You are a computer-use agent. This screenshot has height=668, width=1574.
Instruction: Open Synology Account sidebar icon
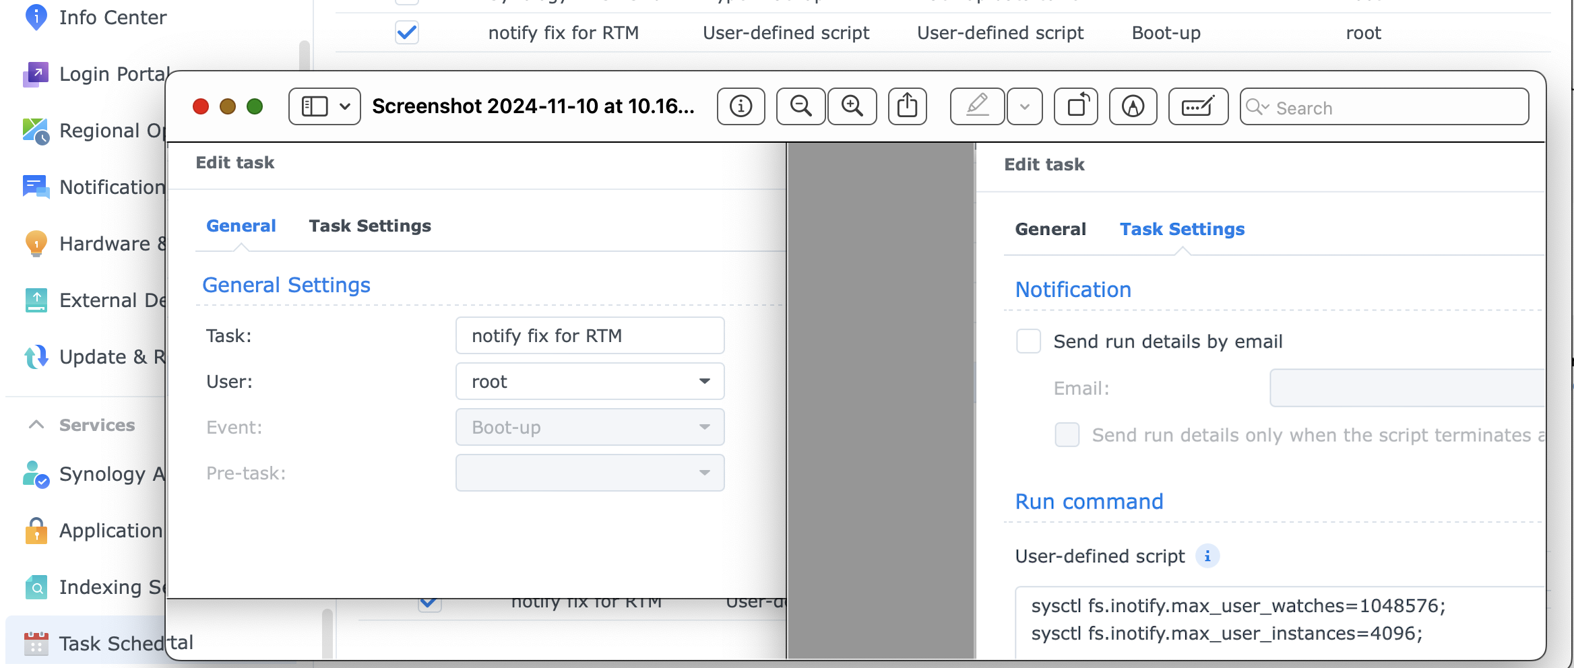[x=36, y=474]
